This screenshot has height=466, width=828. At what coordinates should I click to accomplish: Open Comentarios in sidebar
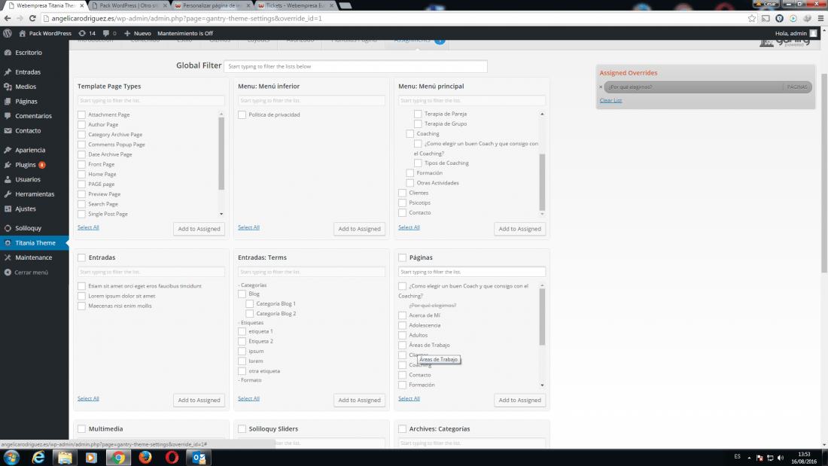coord(35,116)
